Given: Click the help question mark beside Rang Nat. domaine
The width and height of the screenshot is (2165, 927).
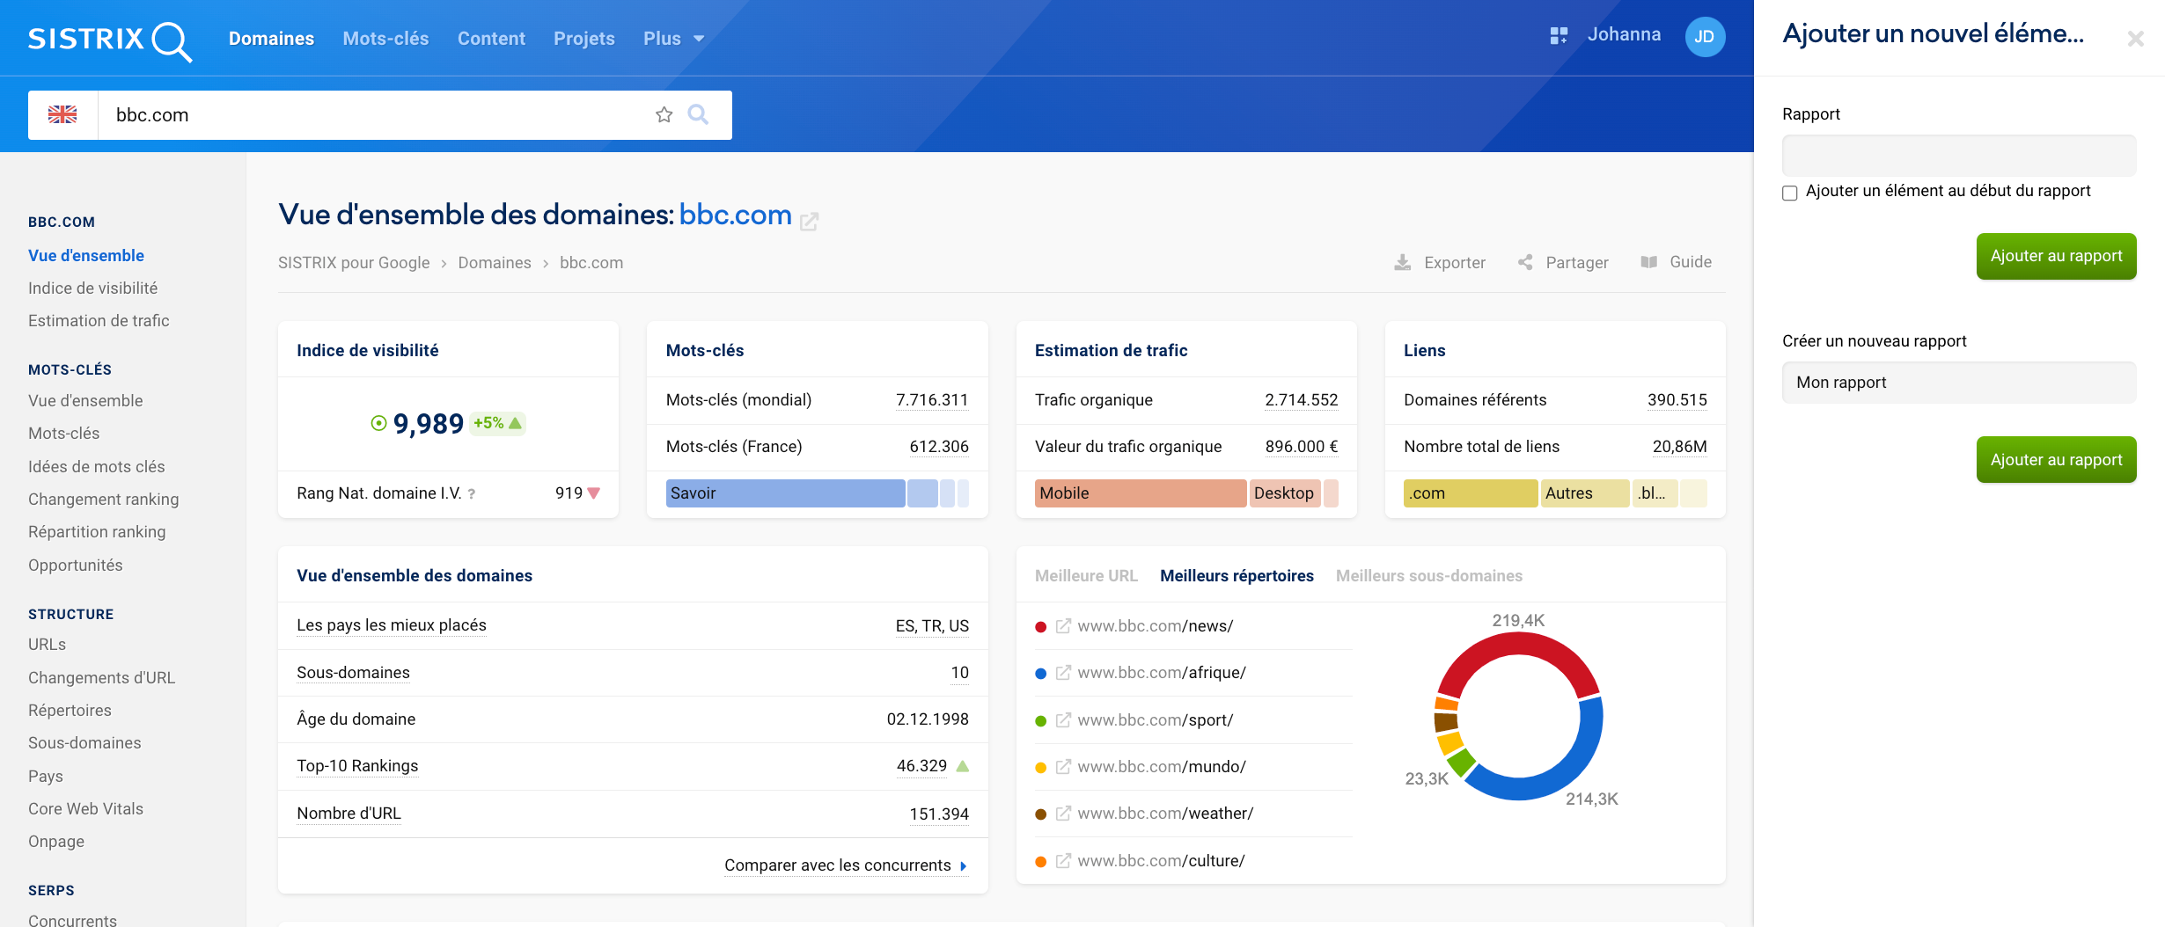Looking at the screenshot, I should (472, 494).
